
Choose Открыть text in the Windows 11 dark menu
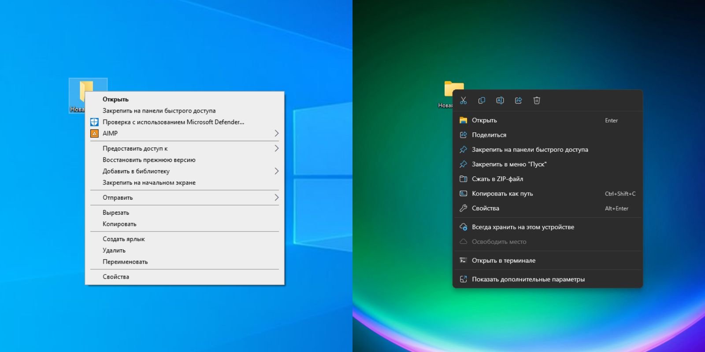click(484, 120)
